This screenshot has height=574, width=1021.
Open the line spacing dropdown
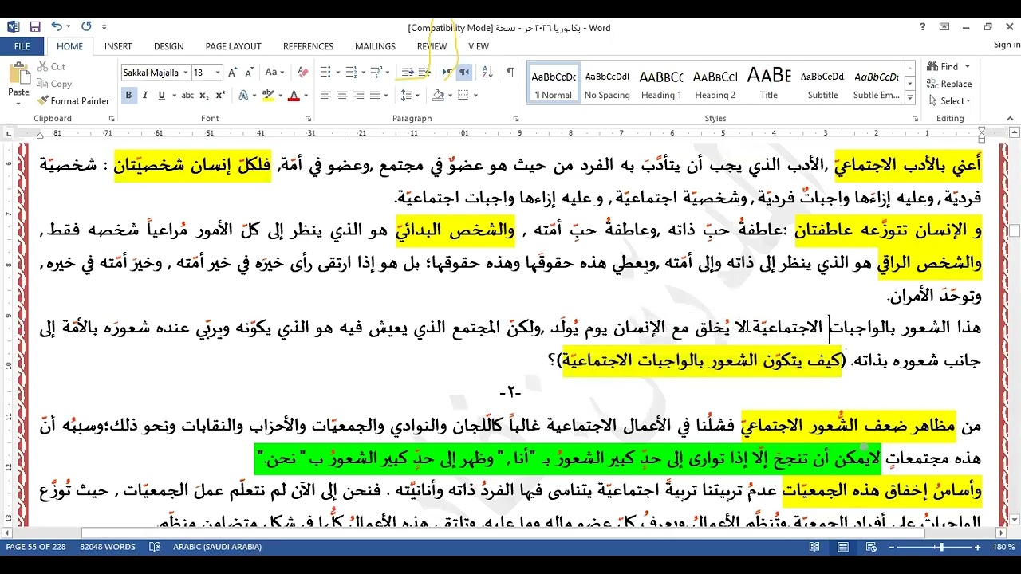[410, 96]
